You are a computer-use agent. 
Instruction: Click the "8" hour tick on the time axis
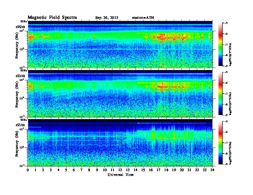coord(89,170)
